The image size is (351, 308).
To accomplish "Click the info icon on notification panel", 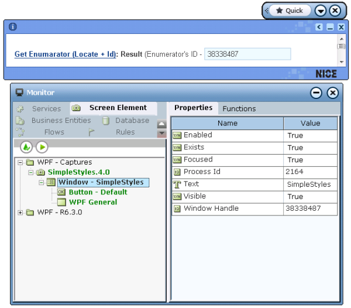I will (12, 27).
